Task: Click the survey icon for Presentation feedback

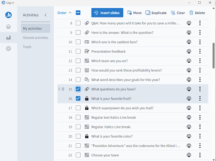Action: click(x=87, y=51)
